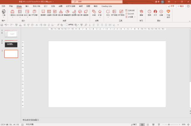Open the 图标库 icon library
The height and width of the screenshot is (126, 191).
(74, 13)
